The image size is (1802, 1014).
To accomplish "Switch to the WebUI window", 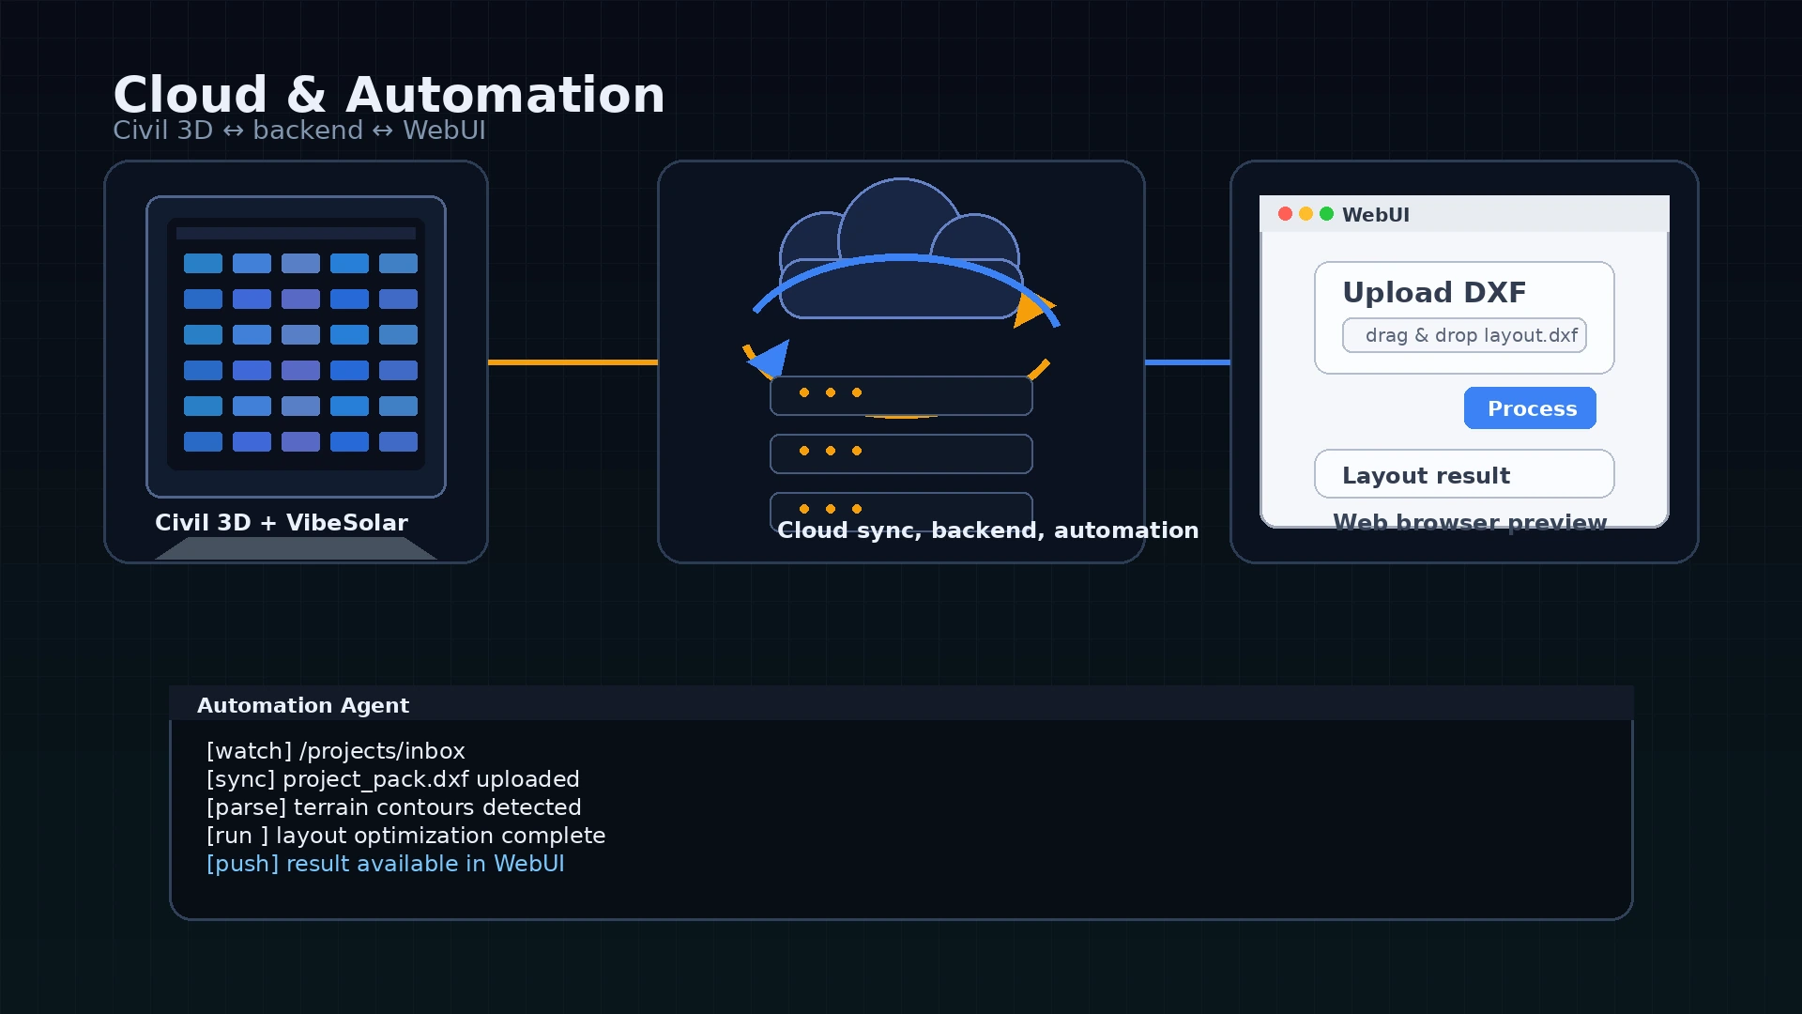I will 1463,214.
